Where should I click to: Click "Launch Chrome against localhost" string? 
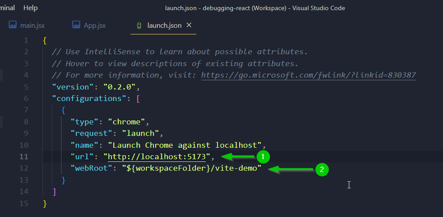[x=185, y=145]
